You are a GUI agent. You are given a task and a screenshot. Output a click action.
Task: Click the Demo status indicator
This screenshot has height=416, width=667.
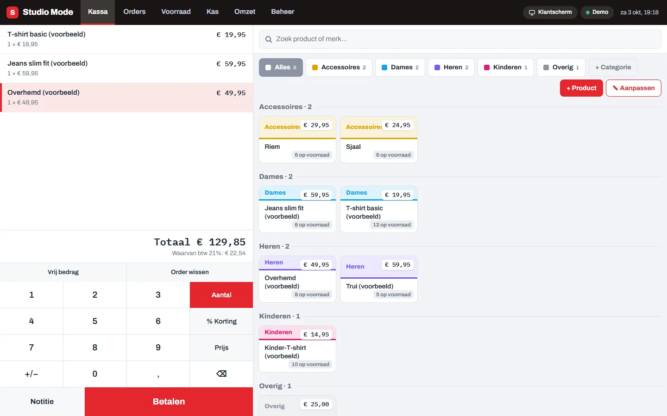pyautogui.click(x=597, y=12)
